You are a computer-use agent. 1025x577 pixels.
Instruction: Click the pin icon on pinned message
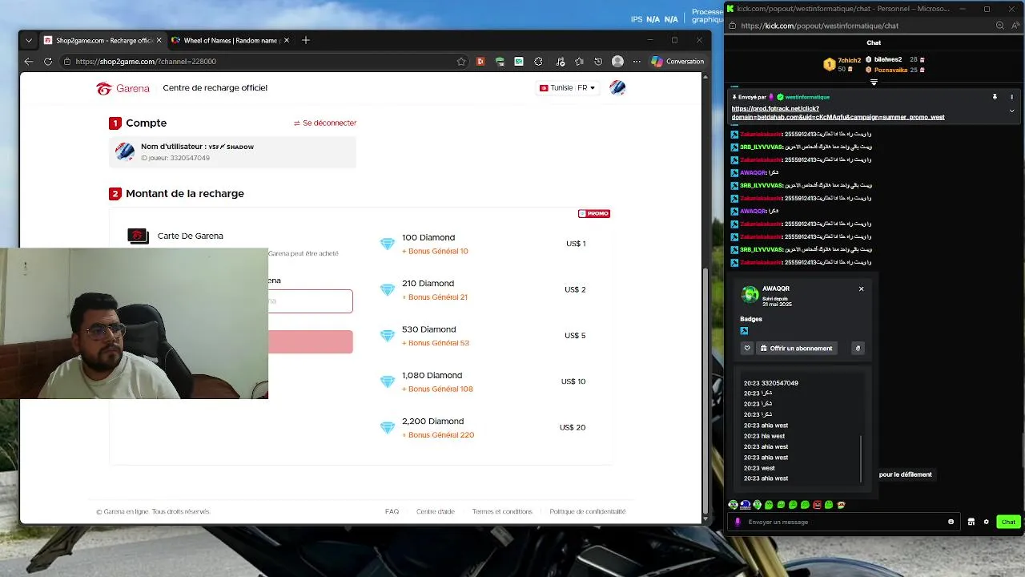[x=995, y=97]
